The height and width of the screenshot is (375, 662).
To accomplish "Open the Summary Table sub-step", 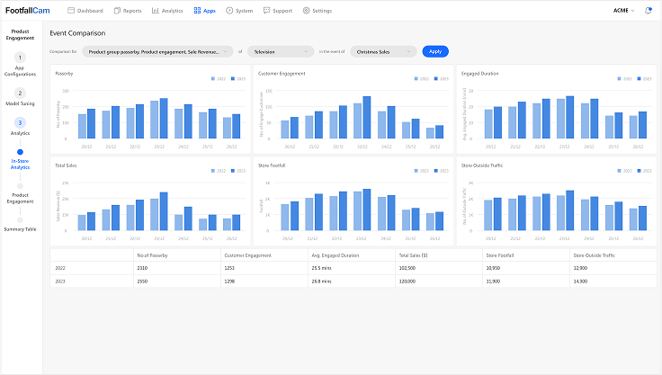I will tap(20, 229).
